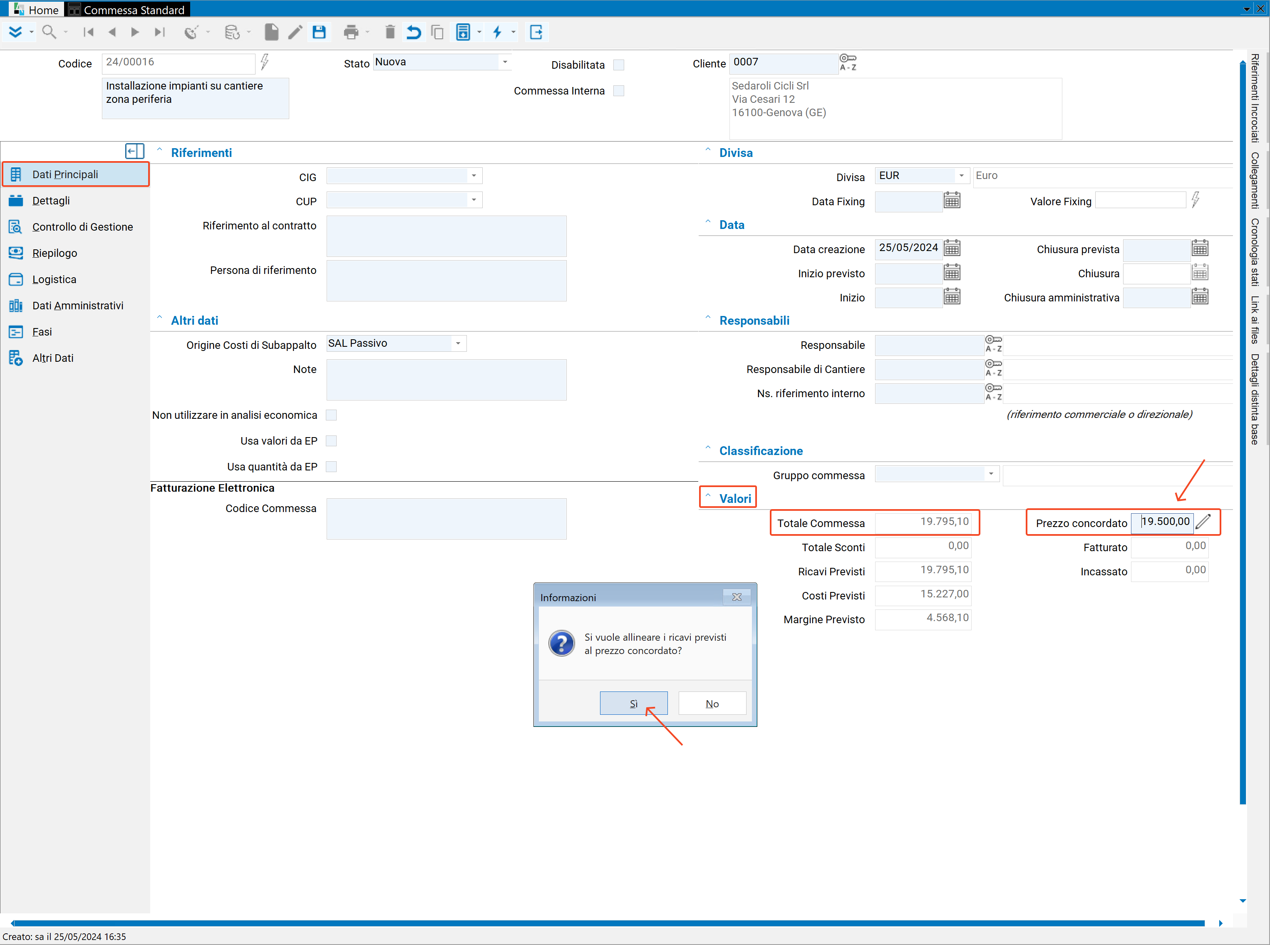Image resolution: width=1270 pixels, height=945 pixels.
Task: Click the blue undo arrow icon
Action: point(414,32)
